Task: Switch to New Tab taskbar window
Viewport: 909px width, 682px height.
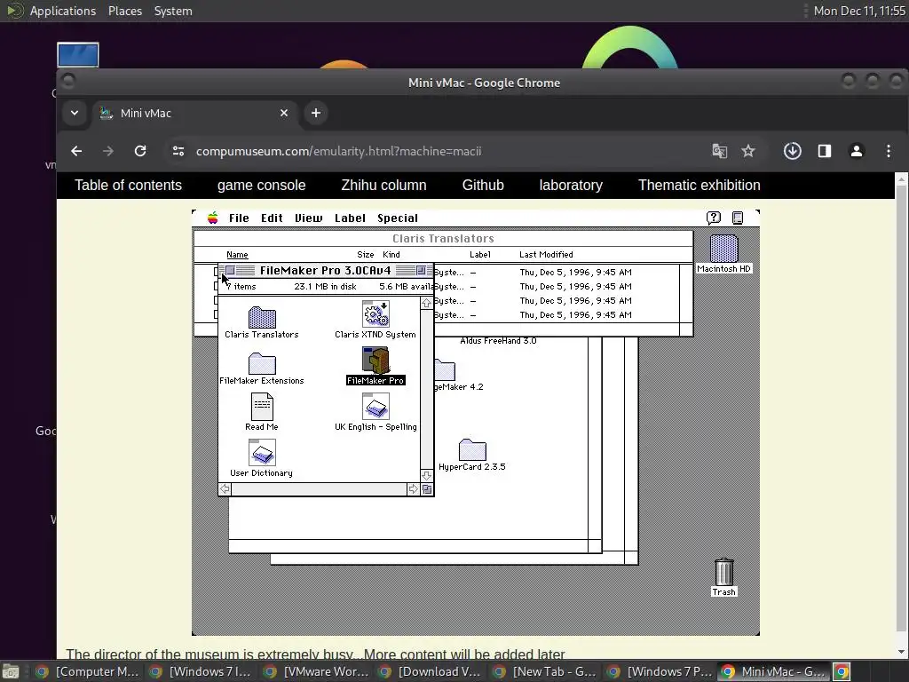Action: coord(545,671)
